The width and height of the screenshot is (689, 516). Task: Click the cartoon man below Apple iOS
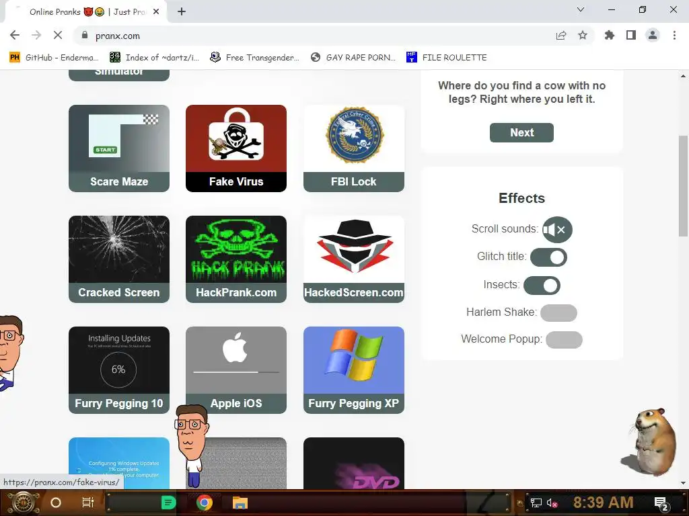192,445
